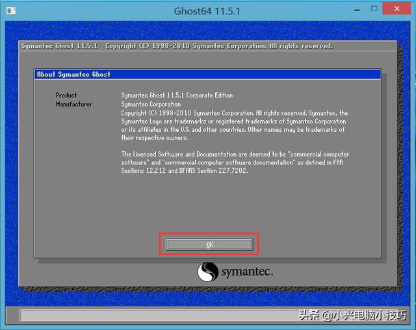Click "Sections 12.212 and DFARS Section 227.7202." text

[x=185, y=170]
